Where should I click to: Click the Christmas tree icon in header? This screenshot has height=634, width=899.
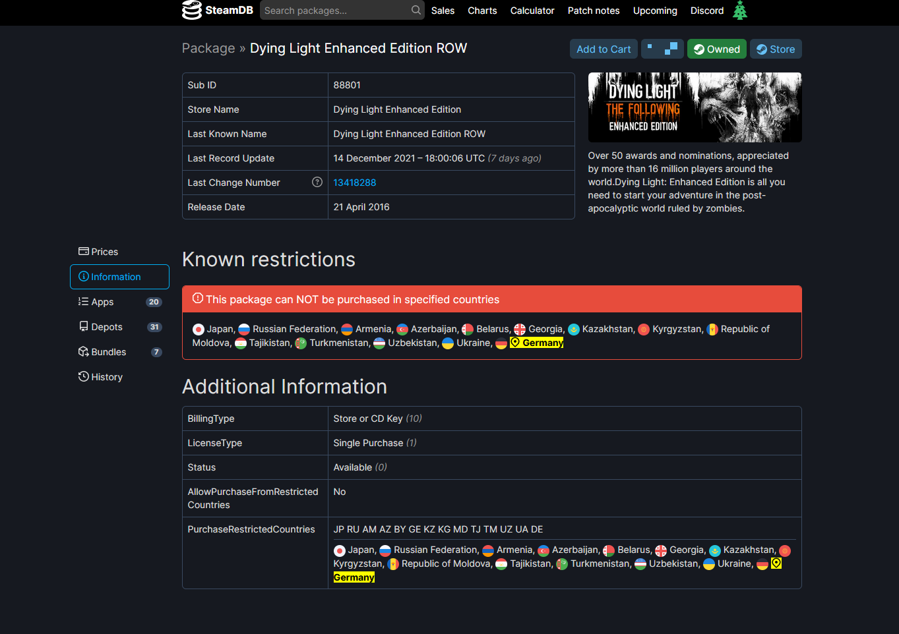coord(740,10)
